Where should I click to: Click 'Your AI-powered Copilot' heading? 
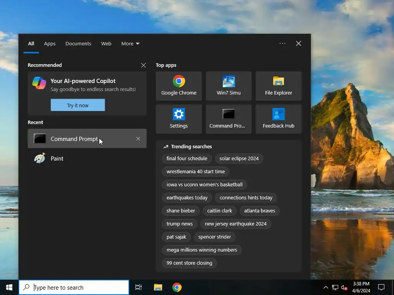[x=83, y=81]
